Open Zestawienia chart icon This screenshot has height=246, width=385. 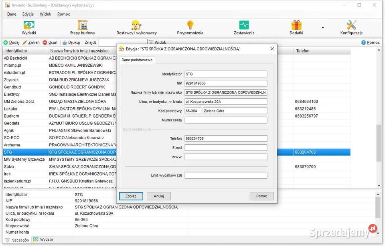pyautogui.click(x=244, y=26)
